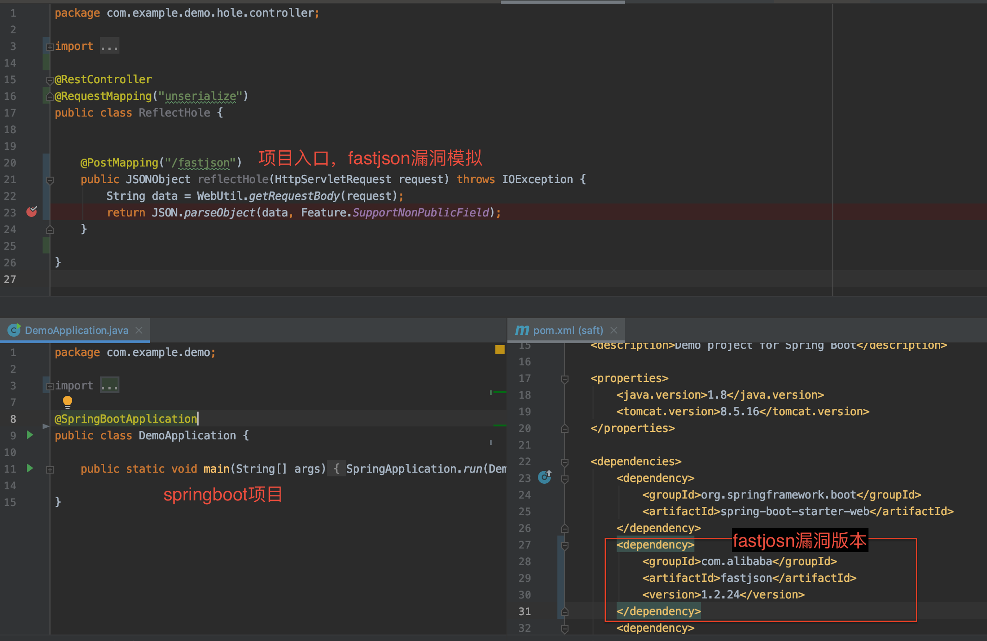Click the folded '{' placeholder after main(String[] args)
The height and width of the screenshot is (641, 987).
337,468
